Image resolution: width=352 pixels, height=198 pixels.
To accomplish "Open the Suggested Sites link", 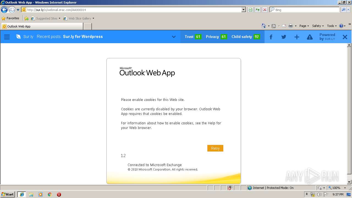I will coord(45,18).
